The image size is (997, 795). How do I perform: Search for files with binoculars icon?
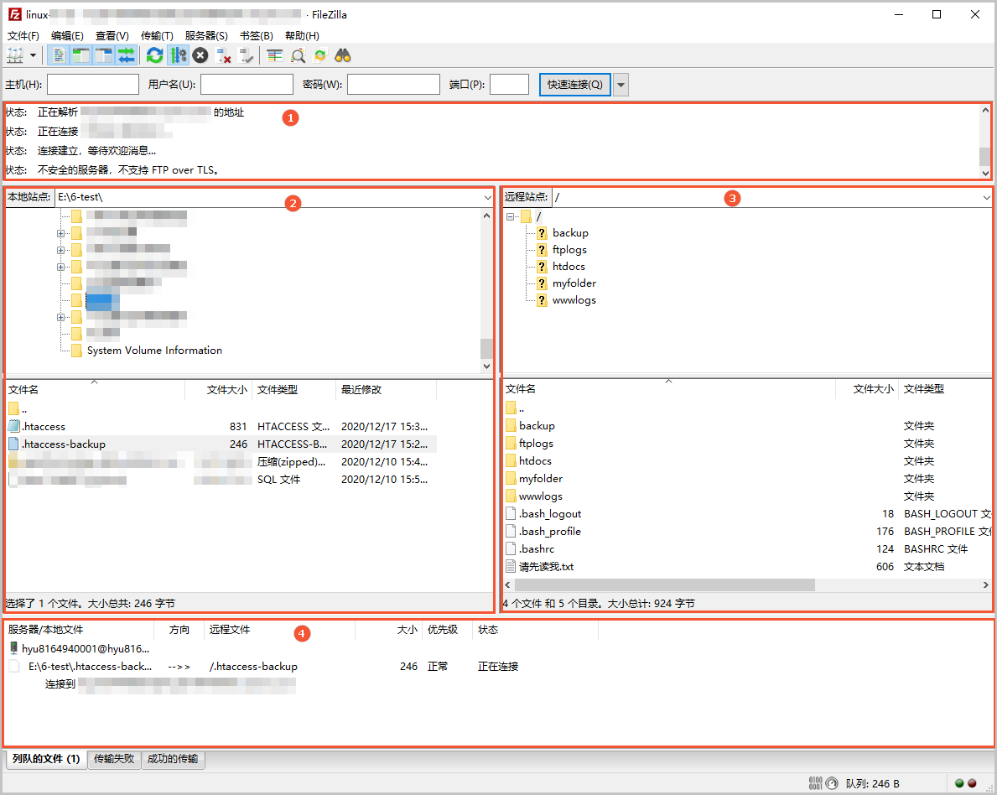click(x=343, y=56)
